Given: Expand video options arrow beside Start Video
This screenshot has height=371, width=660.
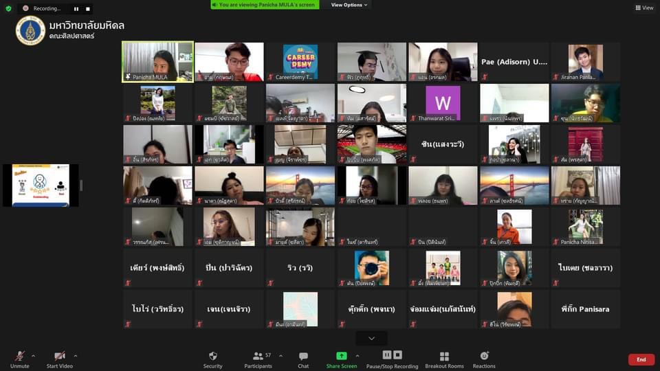Looking at the screenshot, I should [75, 356].
